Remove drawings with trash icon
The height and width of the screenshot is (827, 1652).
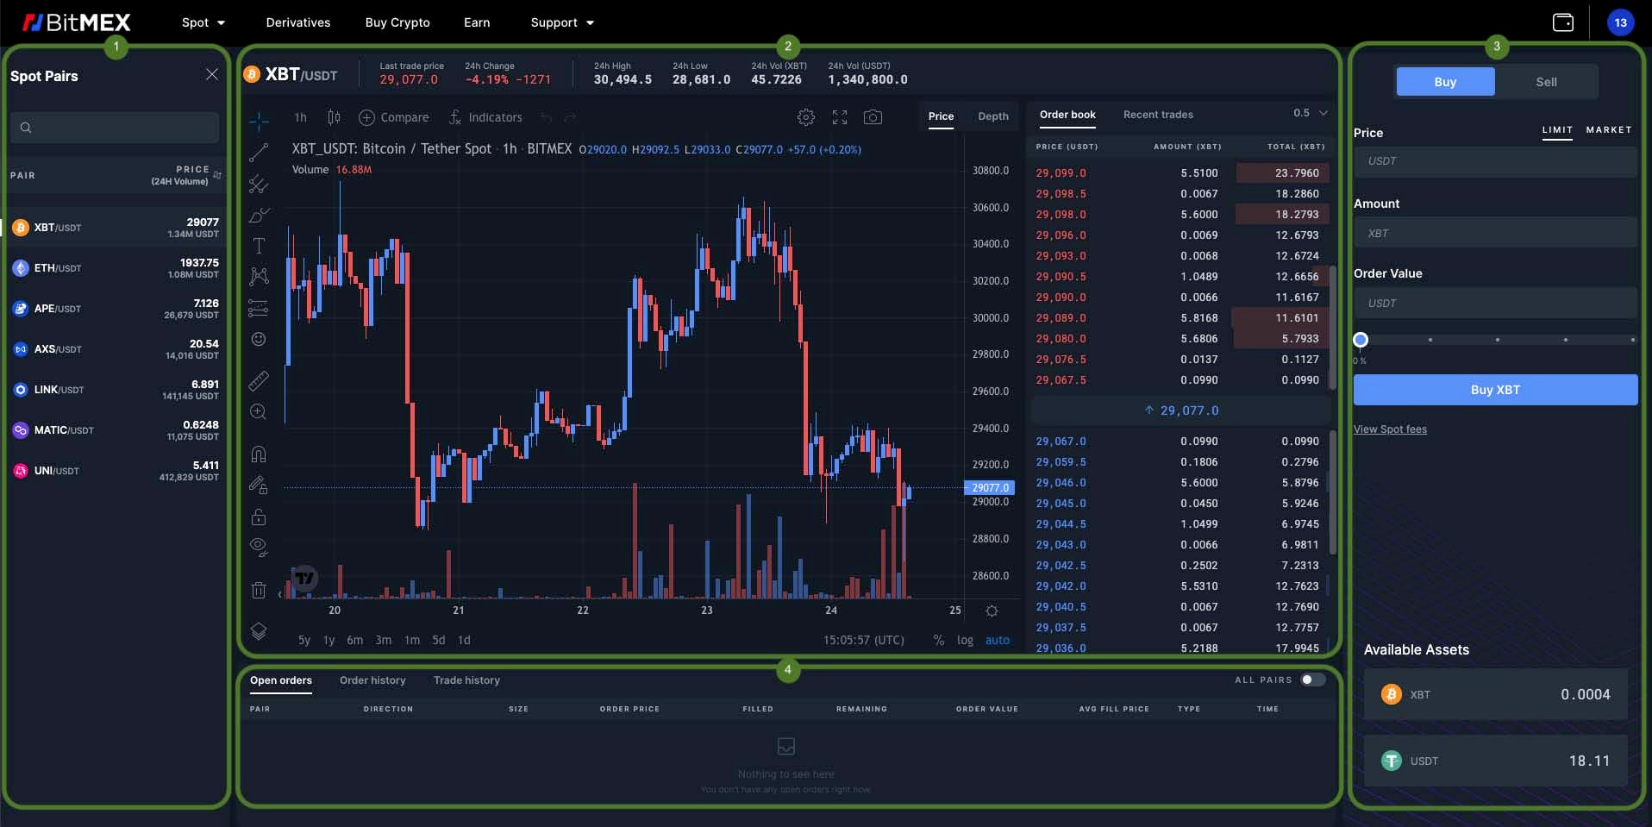point(259,590)
